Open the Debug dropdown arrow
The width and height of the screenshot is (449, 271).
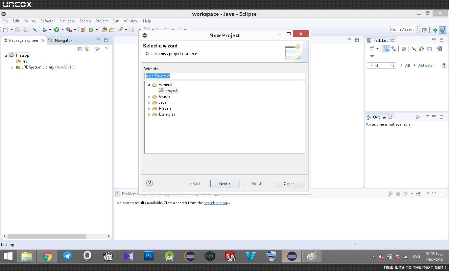[50, 30]
